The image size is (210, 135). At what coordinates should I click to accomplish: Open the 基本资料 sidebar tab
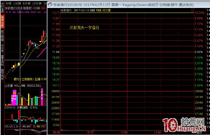(x=2, y=59)
